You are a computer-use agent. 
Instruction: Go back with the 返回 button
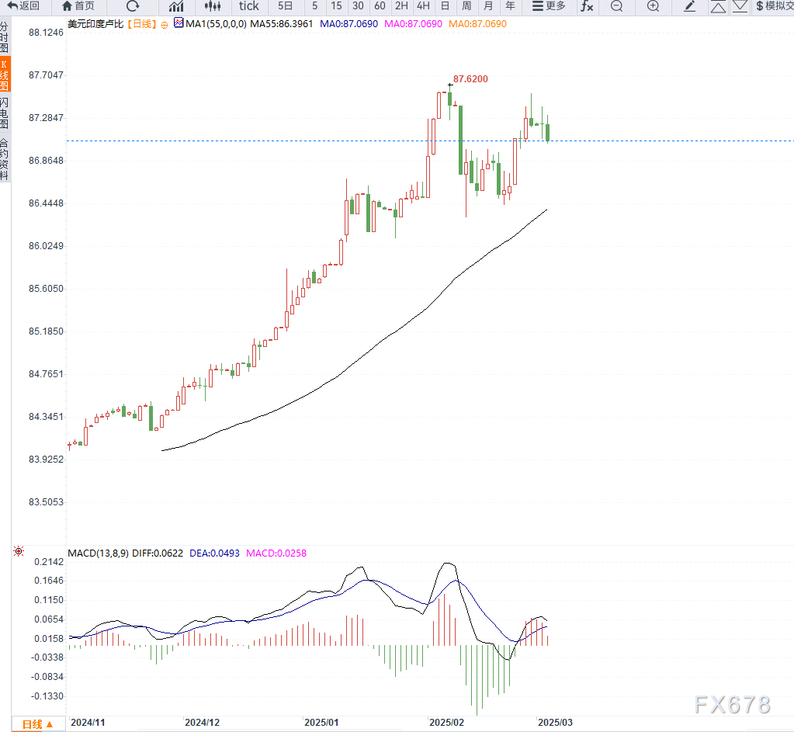pyautogui.click(x=23, y=6)
